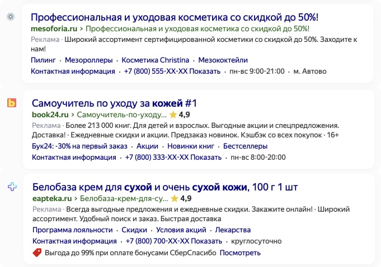Open the Условия акций sitelink

point(181,230)
